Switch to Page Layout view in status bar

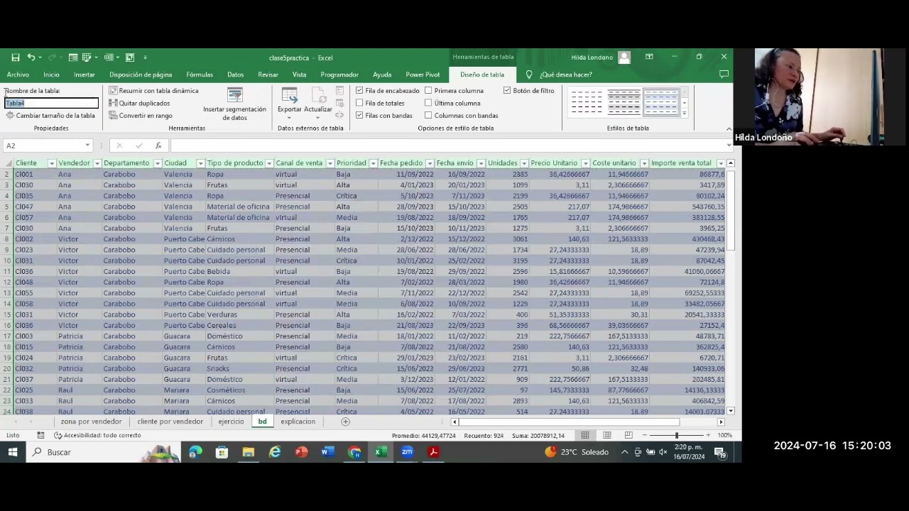607,435
